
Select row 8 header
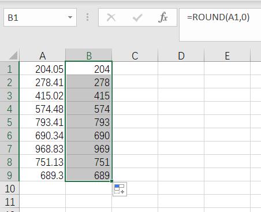click(9, 162)
